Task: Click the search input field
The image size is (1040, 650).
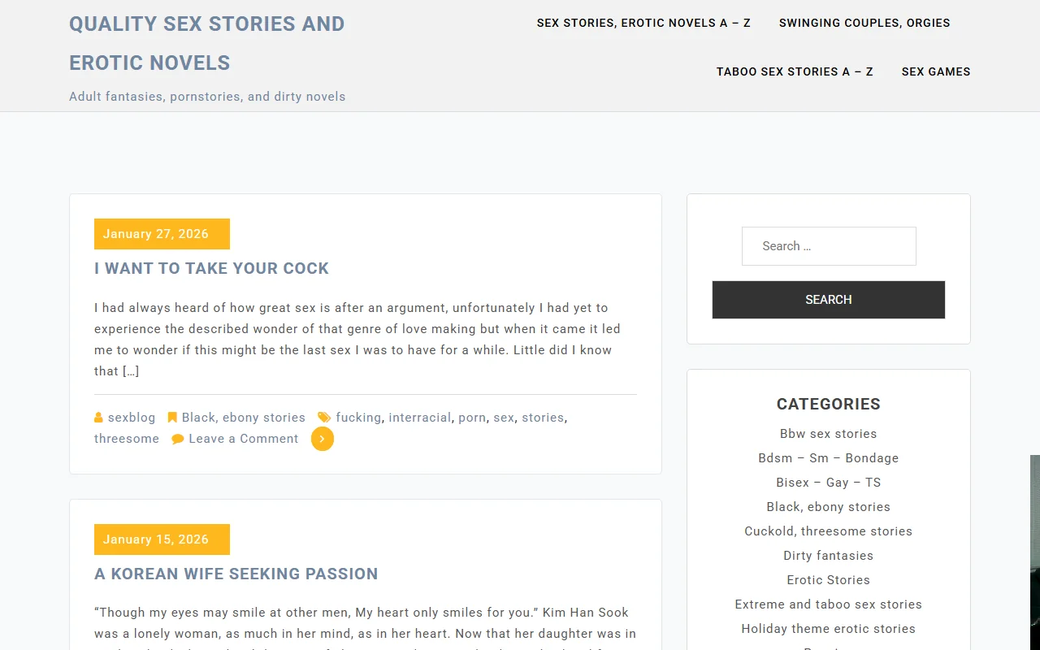Action: tap(828, 245)
